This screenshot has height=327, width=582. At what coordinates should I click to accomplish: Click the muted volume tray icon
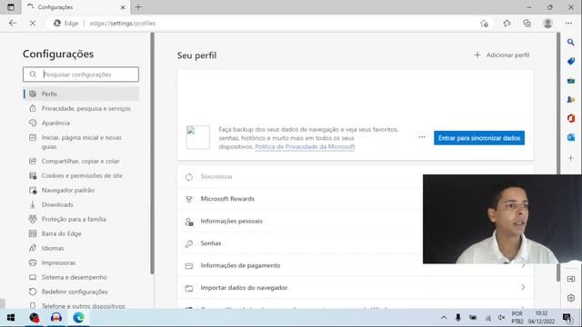tap(501, 318)
